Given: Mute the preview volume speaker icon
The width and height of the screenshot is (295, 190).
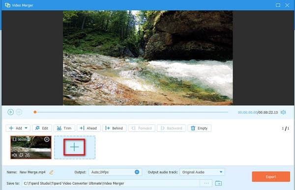Looking at the screenshot, I should 283,112.
